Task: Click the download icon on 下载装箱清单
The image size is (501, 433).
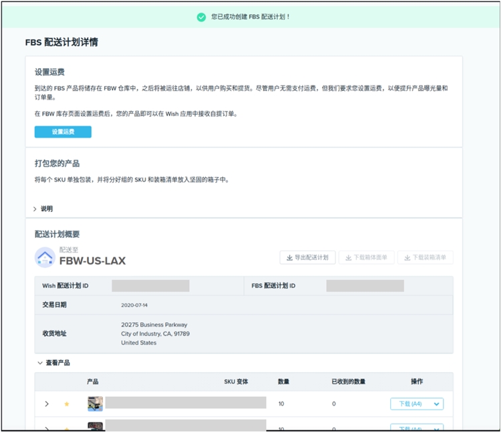Action: point(407,257)
